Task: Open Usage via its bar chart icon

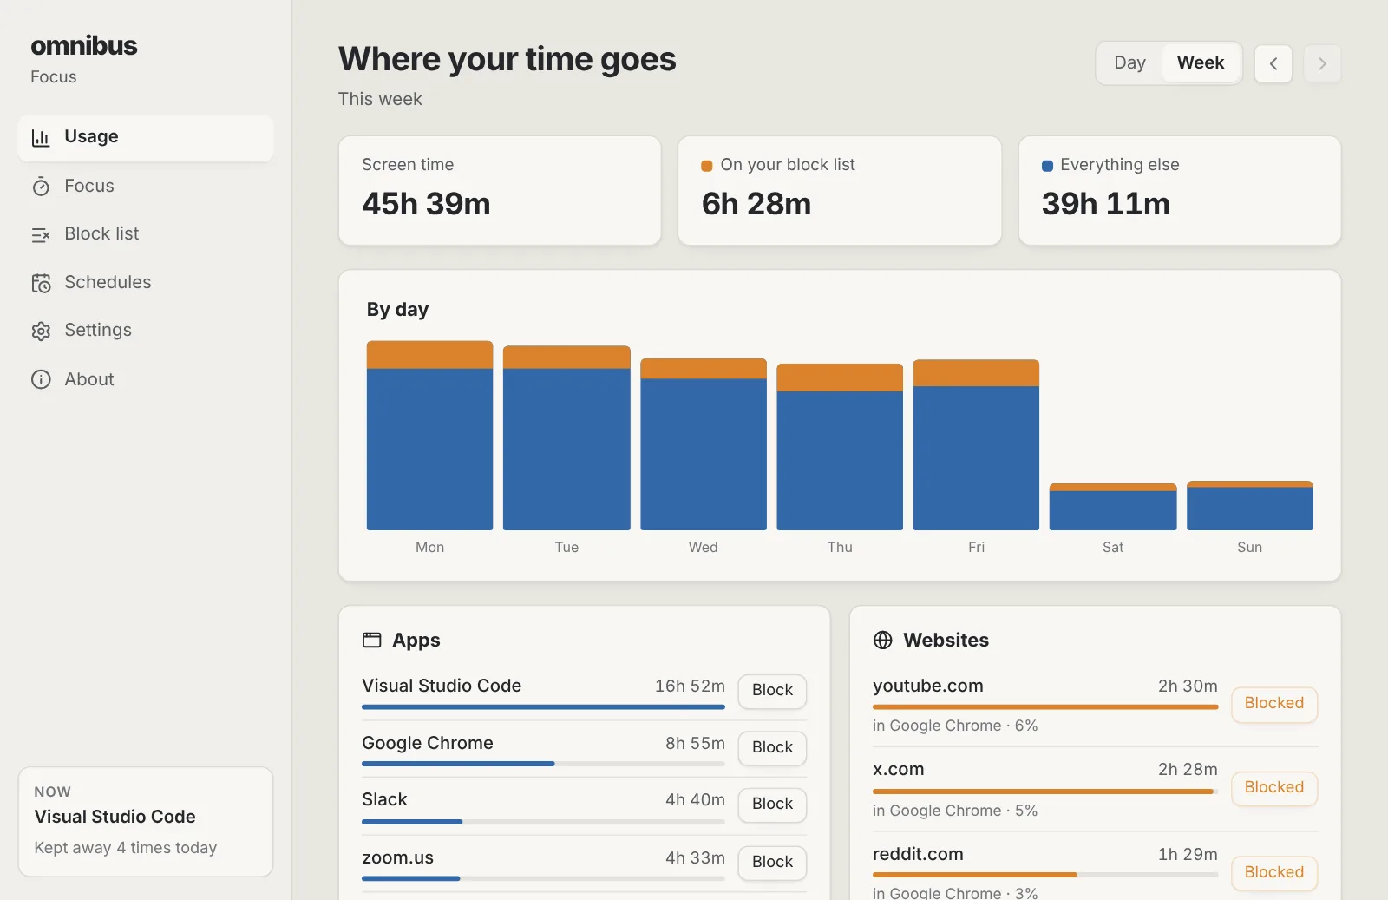Action: point(41,137)
